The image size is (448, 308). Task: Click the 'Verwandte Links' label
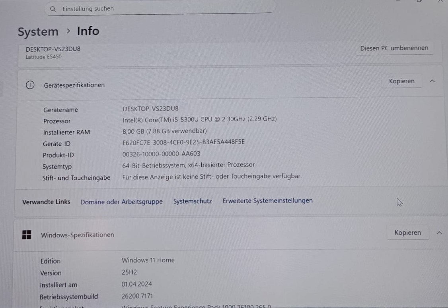(x=46, y=202)
